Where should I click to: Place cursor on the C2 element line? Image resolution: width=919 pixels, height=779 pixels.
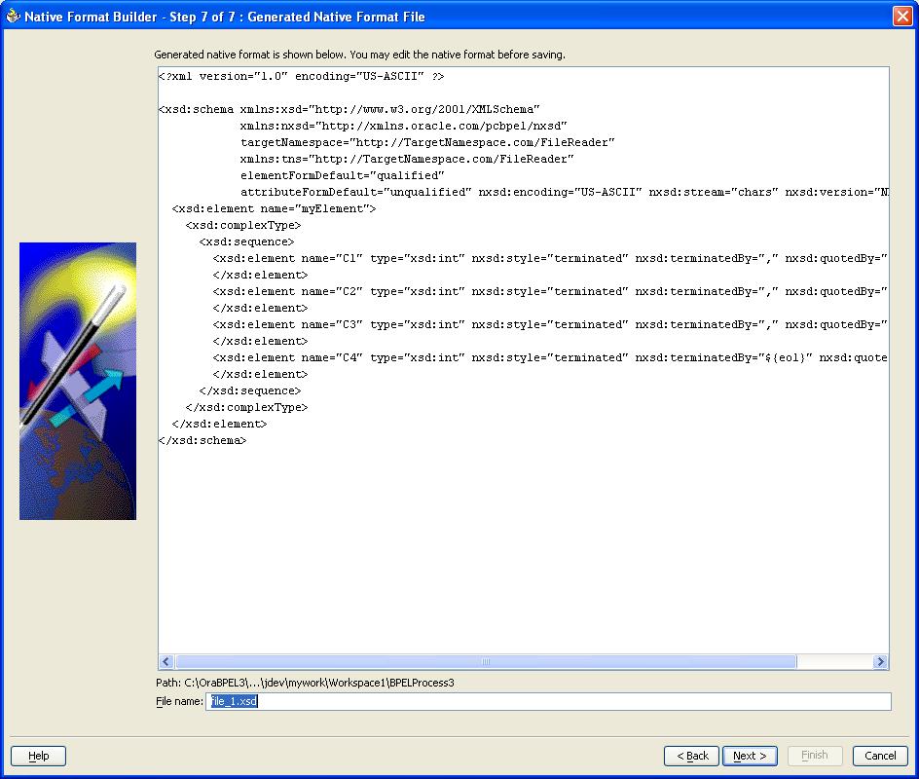point(487,291)
